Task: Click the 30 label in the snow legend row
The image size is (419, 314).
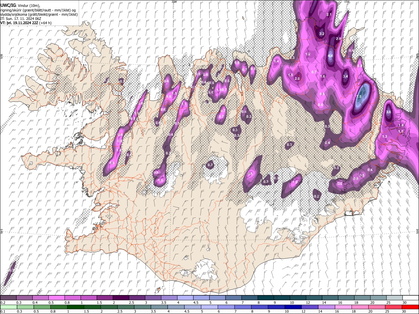Action: point(404,303)
